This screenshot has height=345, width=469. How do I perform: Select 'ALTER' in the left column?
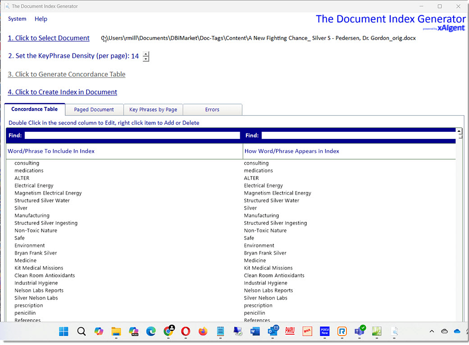[22, 178]
